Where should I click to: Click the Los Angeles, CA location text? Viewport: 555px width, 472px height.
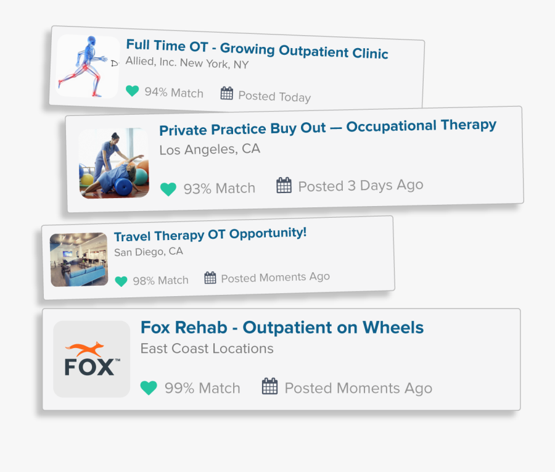click(x=210, y=149)
